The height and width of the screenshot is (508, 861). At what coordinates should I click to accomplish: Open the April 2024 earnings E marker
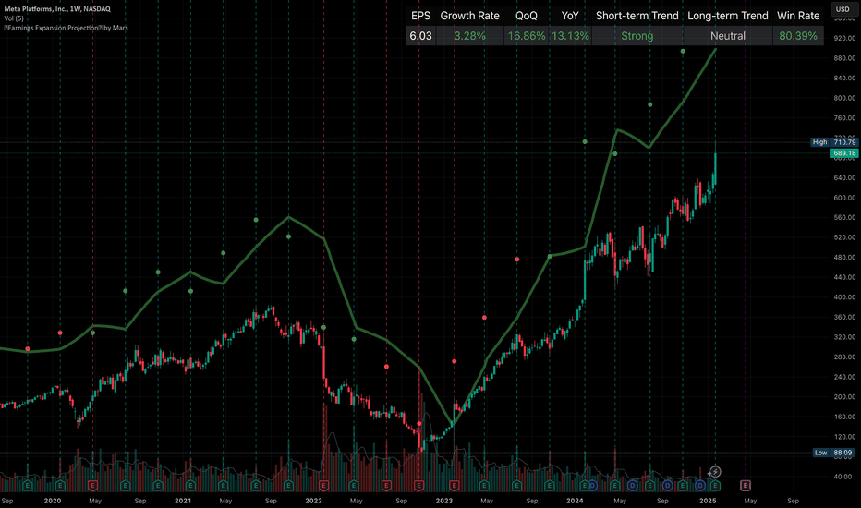click(x=614, y=486)
